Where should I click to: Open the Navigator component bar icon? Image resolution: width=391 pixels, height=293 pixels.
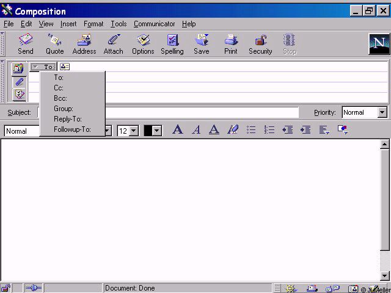291,289
